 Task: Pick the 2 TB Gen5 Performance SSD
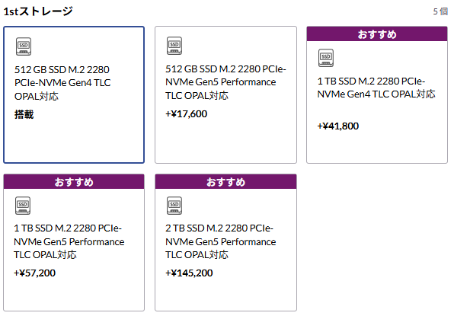click(225, 242)
